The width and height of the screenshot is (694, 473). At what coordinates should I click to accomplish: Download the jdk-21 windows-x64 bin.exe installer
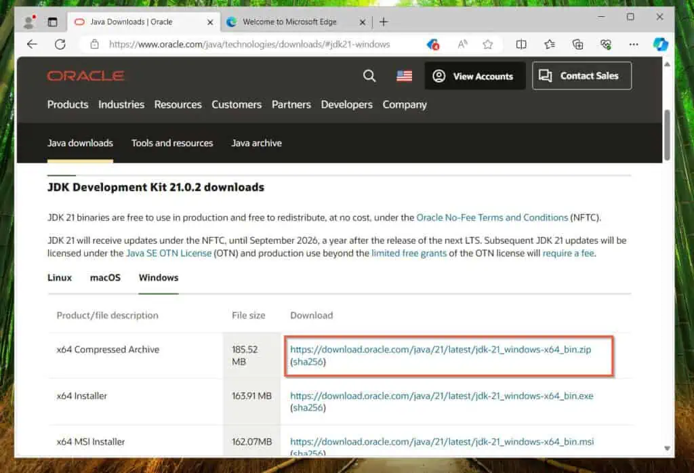(442, 396)
